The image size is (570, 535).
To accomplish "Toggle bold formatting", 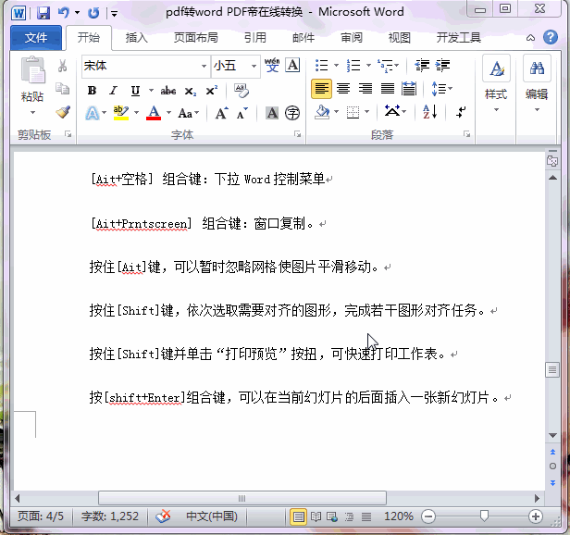I will [92, 90].
